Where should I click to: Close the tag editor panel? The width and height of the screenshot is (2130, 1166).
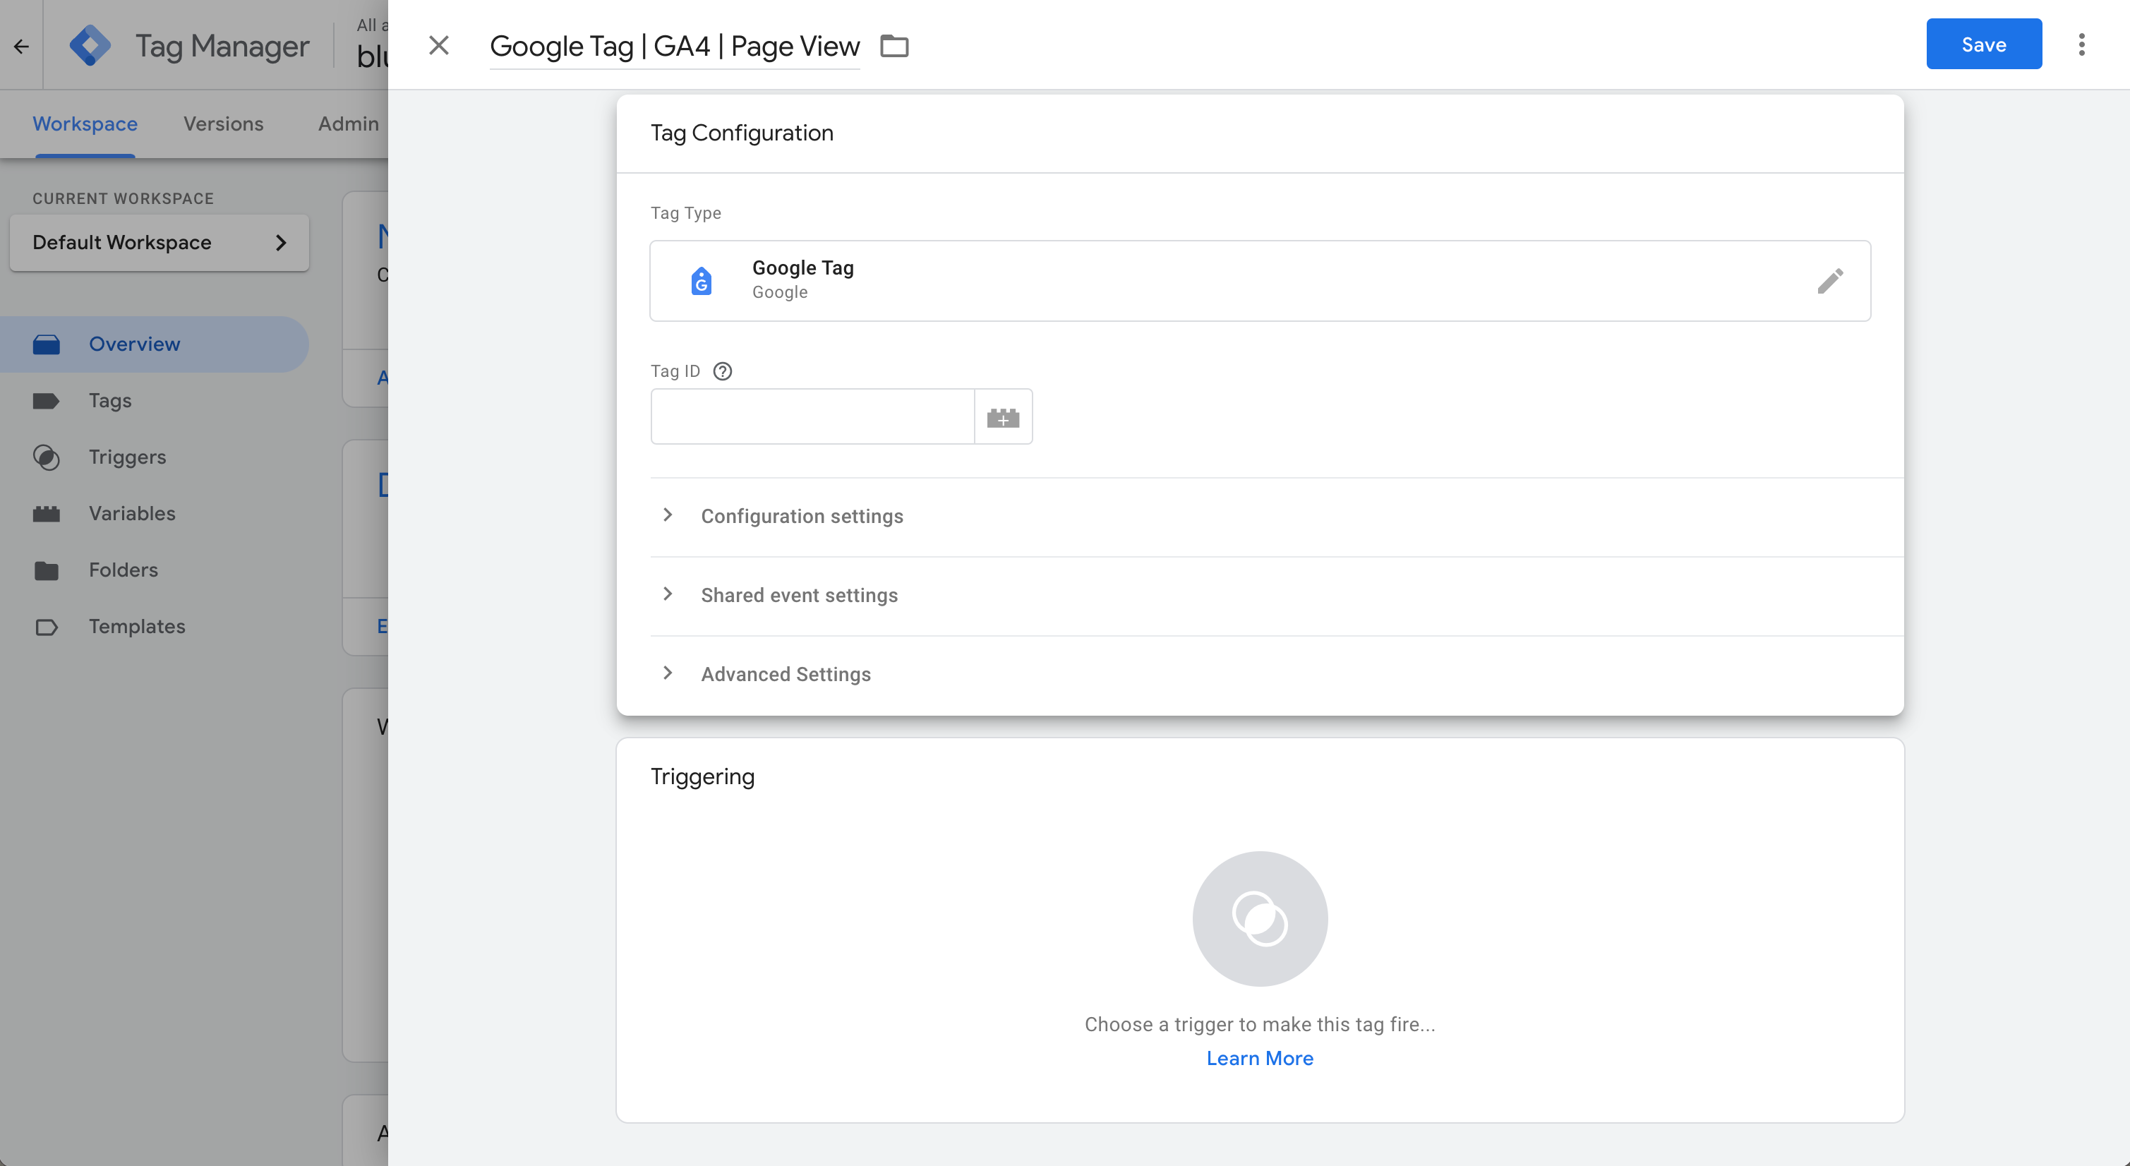(439, 45)
